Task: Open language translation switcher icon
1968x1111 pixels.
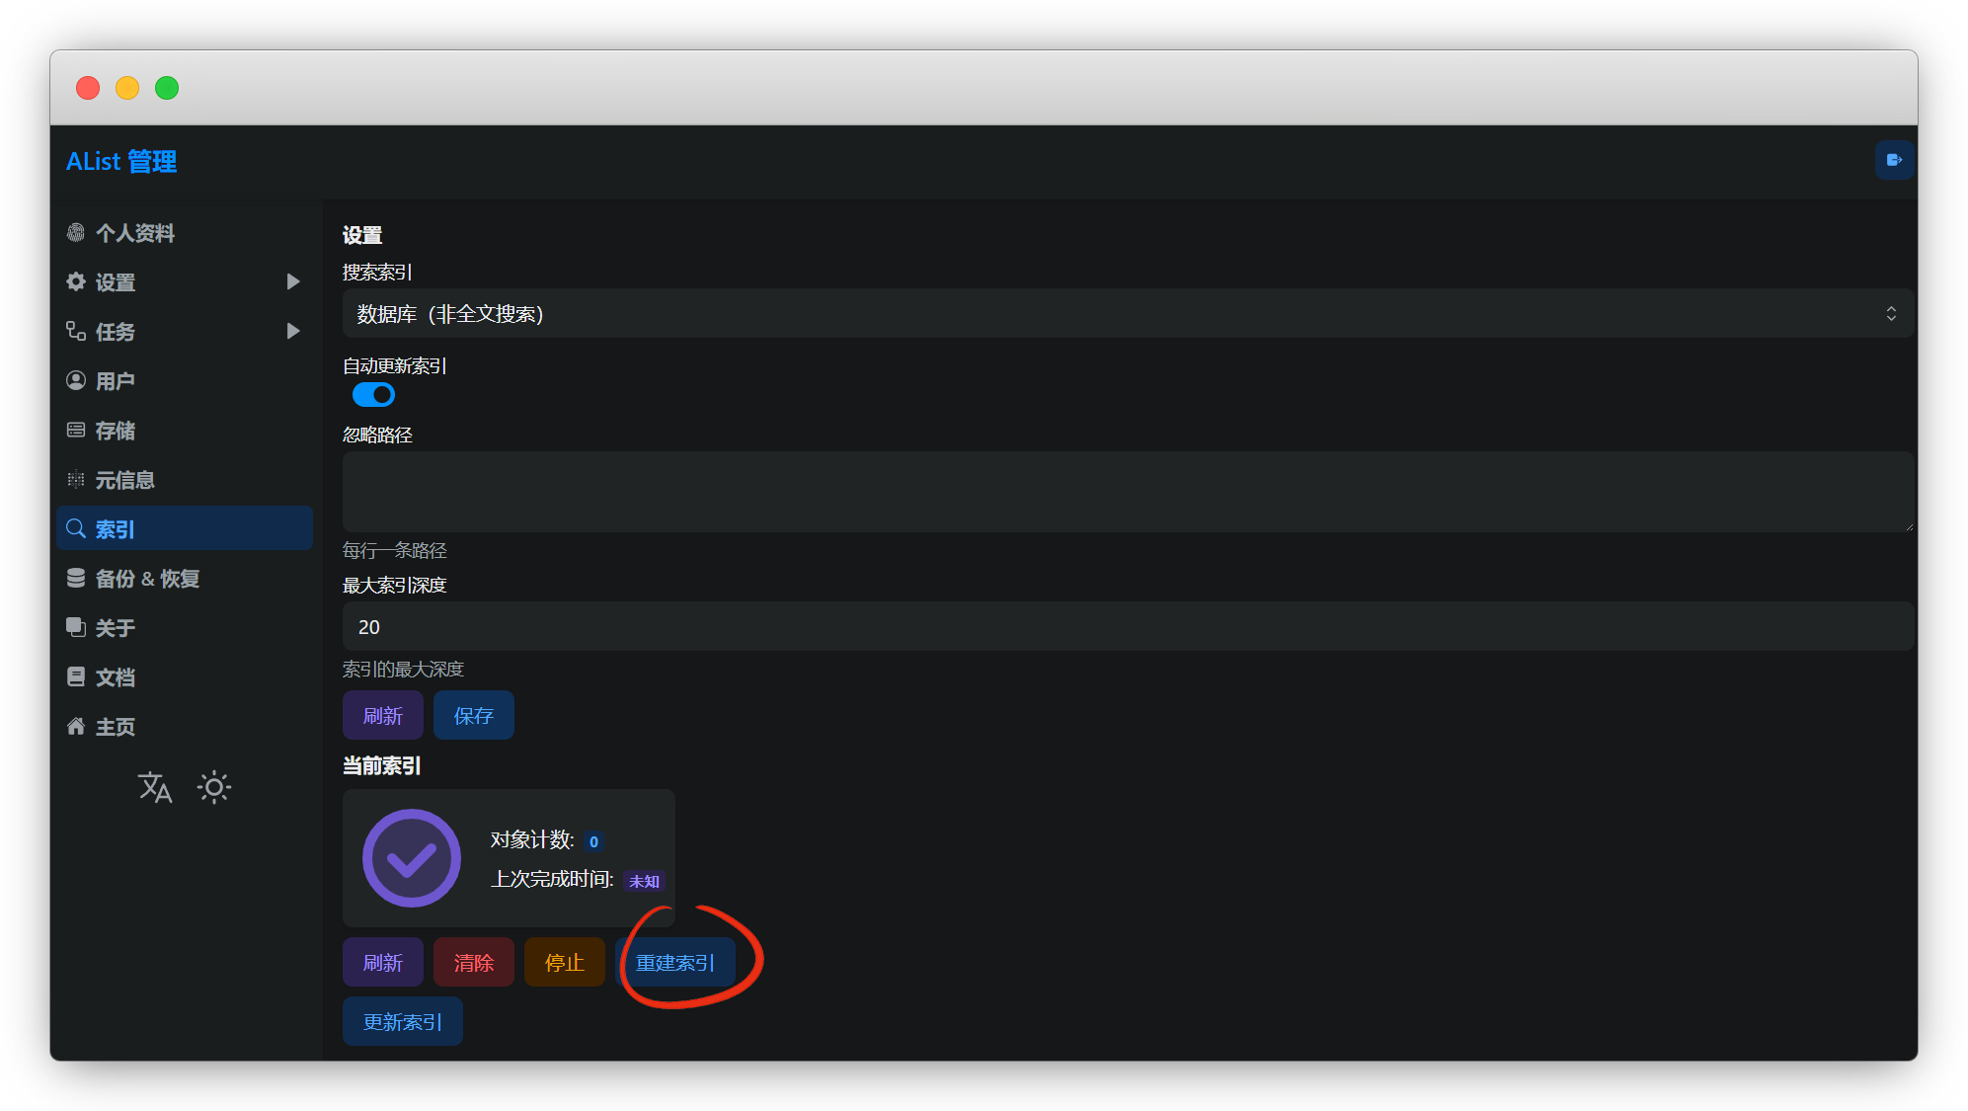Action: (155, 787)
